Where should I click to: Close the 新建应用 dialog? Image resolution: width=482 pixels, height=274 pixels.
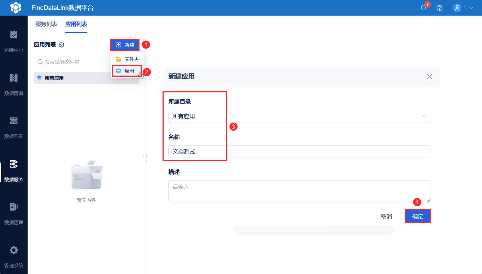click(x=430, y=77)
